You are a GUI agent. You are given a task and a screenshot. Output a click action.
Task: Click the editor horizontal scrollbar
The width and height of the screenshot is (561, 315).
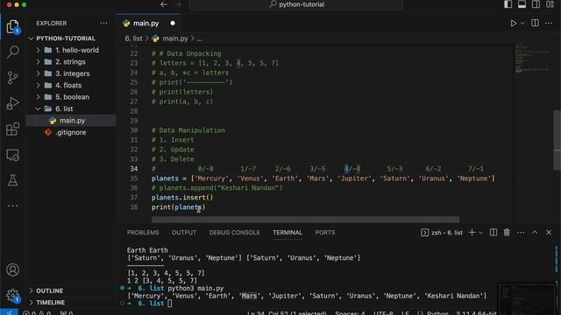[x=305, y=219]
